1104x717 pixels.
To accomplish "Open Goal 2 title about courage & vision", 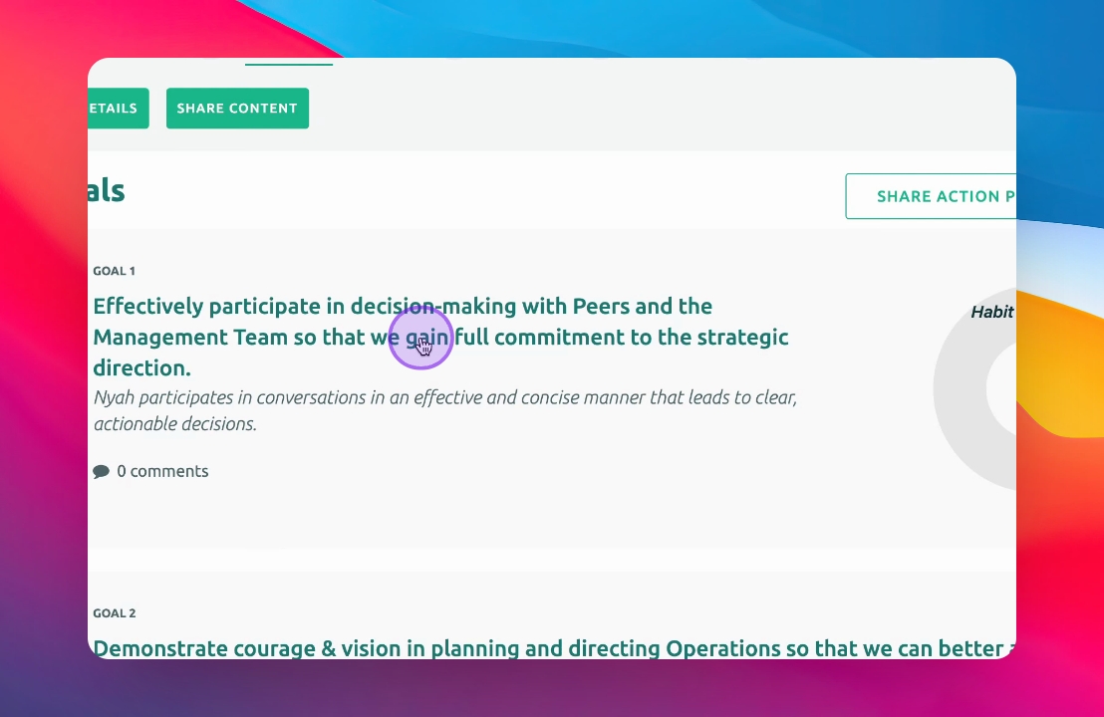I will [554, 648].
